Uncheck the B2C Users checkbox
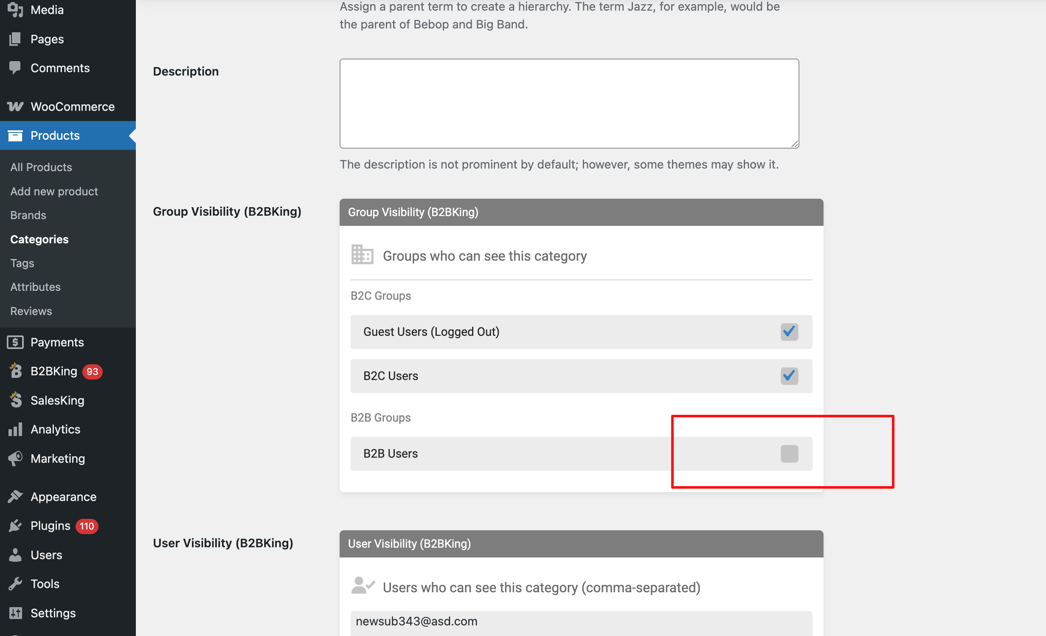1046x636 pixels. click(x=789, y=376)
